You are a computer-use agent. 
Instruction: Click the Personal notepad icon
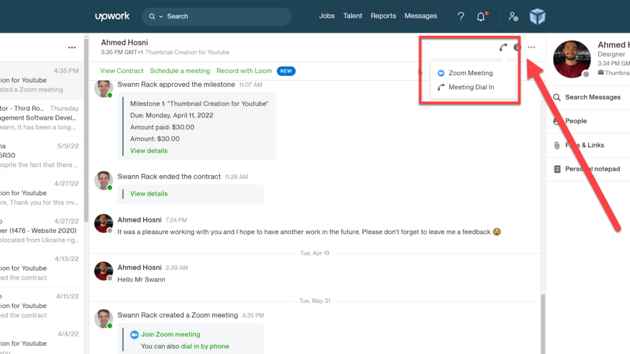pos(557,169)
